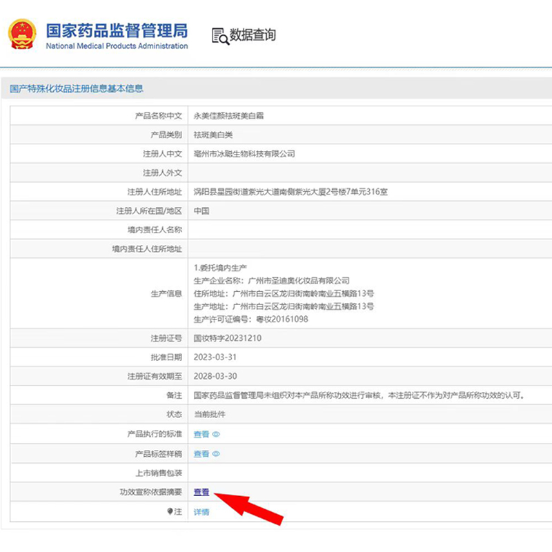Click label 产品标签样稿
552x552 pixels.
pos(159,453)
